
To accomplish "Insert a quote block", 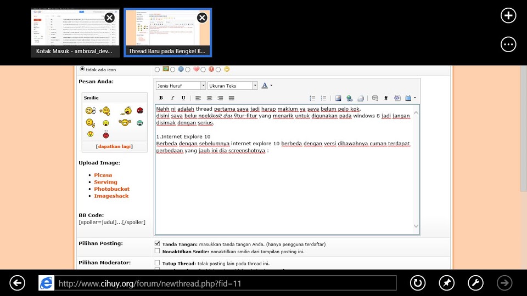I will coord(375,98).
